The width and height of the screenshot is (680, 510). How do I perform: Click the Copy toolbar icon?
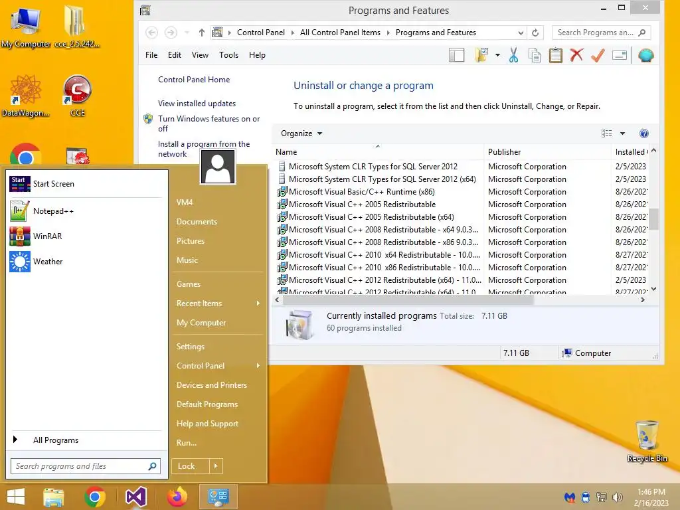[x=535, y=56]
